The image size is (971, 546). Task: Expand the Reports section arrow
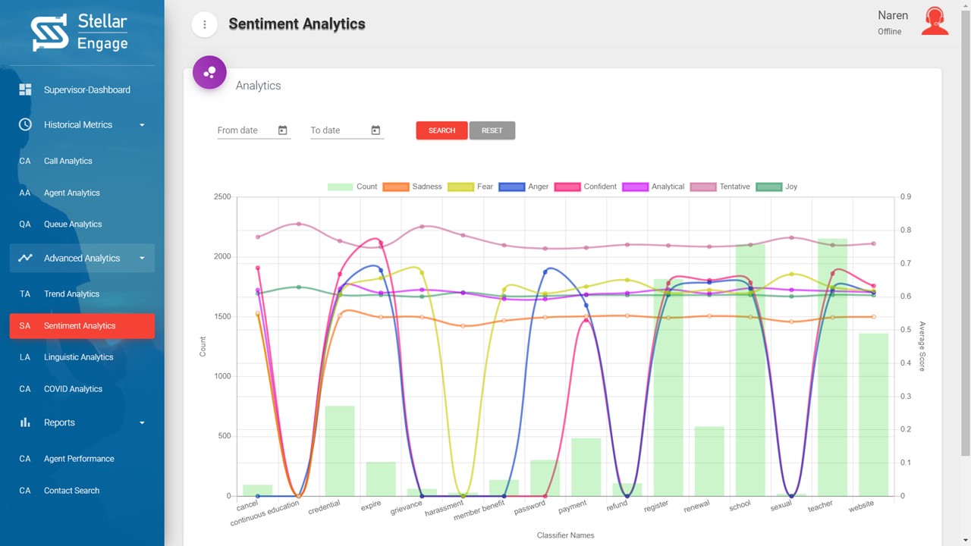point(142,423)
